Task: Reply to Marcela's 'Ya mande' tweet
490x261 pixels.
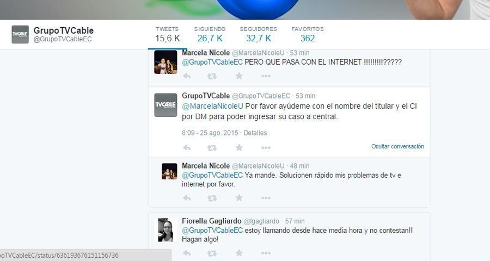Action: [x=187, y=198]
